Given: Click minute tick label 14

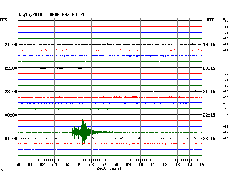Looking at the screenshot, I should click(x=190, y=165).
